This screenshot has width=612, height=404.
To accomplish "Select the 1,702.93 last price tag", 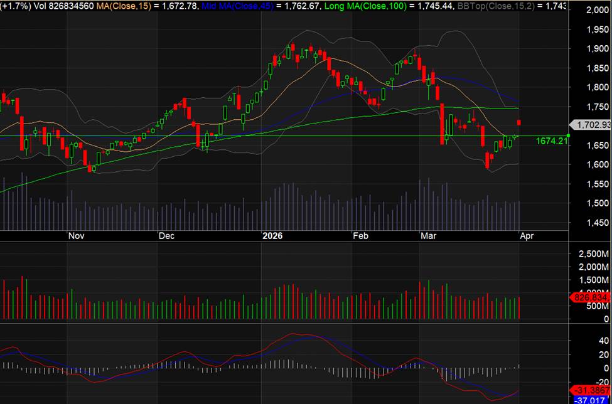I will point(591,125).
